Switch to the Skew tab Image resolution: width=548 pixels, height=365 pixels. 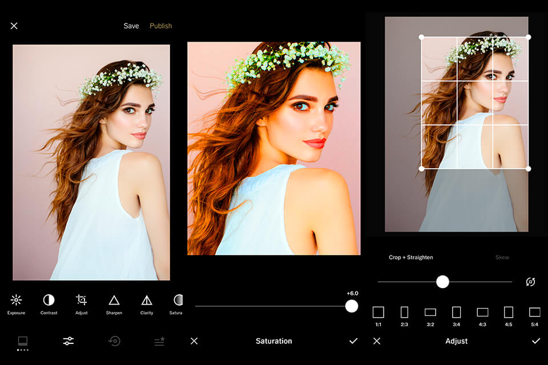point(503,257)
